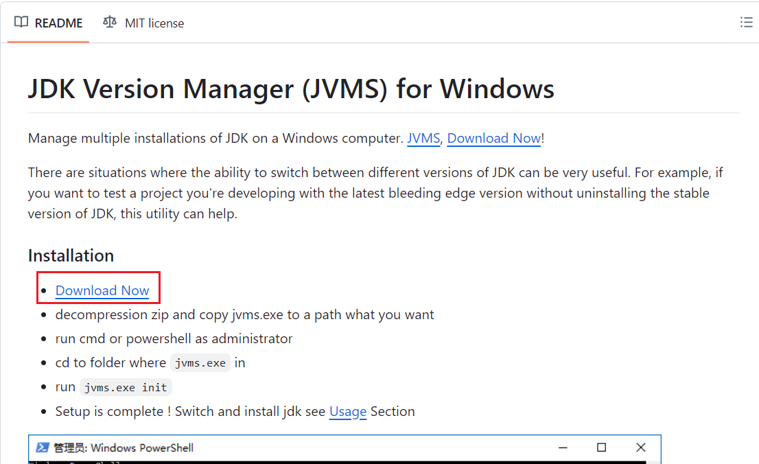Switch to the MIT license tab

(x=143, y=23)
